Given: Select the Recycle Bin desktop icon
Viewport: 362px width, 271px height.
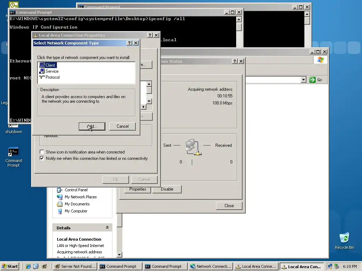Looking at the screenshot, I should (344, 241).
